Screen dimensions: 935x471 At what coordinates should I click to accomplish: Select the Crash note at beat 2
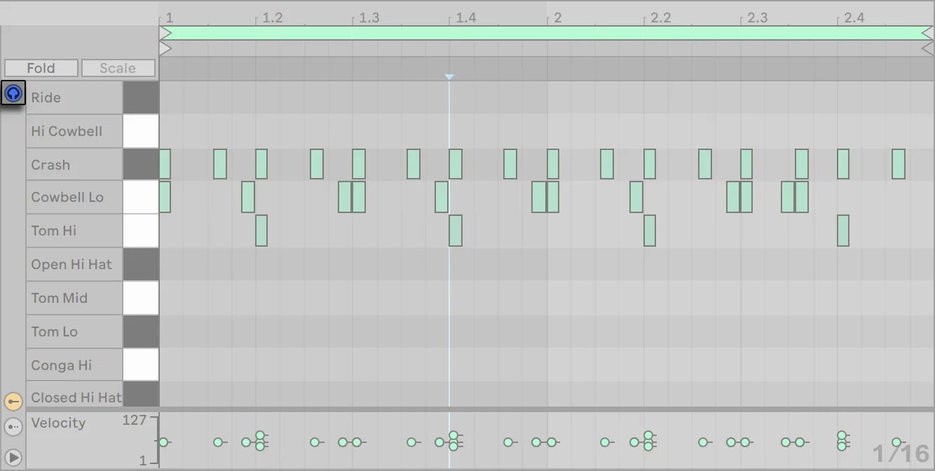pos(553,164)
